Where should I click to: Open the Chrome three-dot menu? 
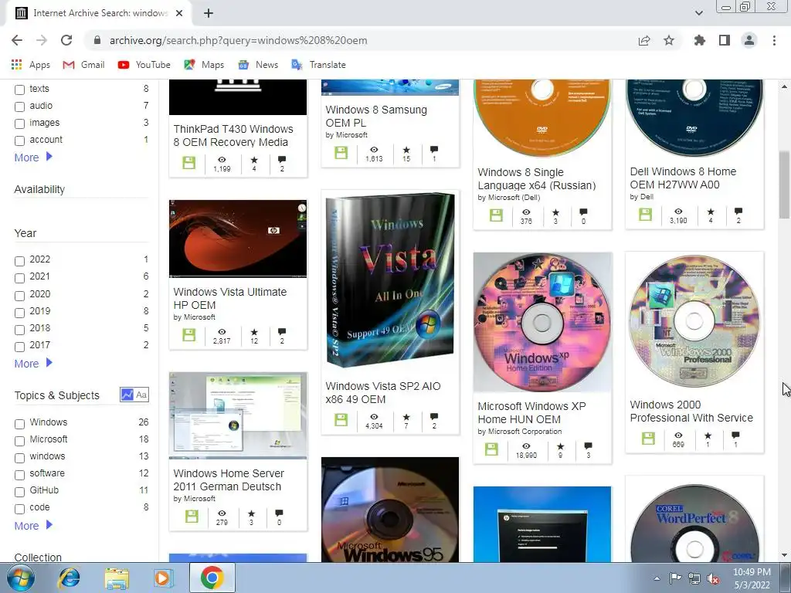point(774,40)
